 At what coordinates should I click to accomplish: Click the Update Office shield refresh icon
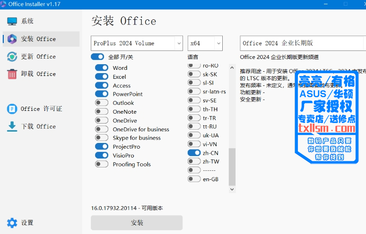(12, 57)
